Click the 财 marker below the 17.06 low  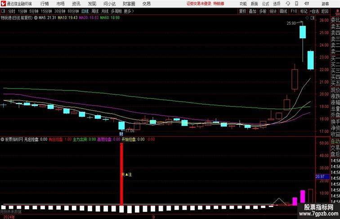click(121, 134)
